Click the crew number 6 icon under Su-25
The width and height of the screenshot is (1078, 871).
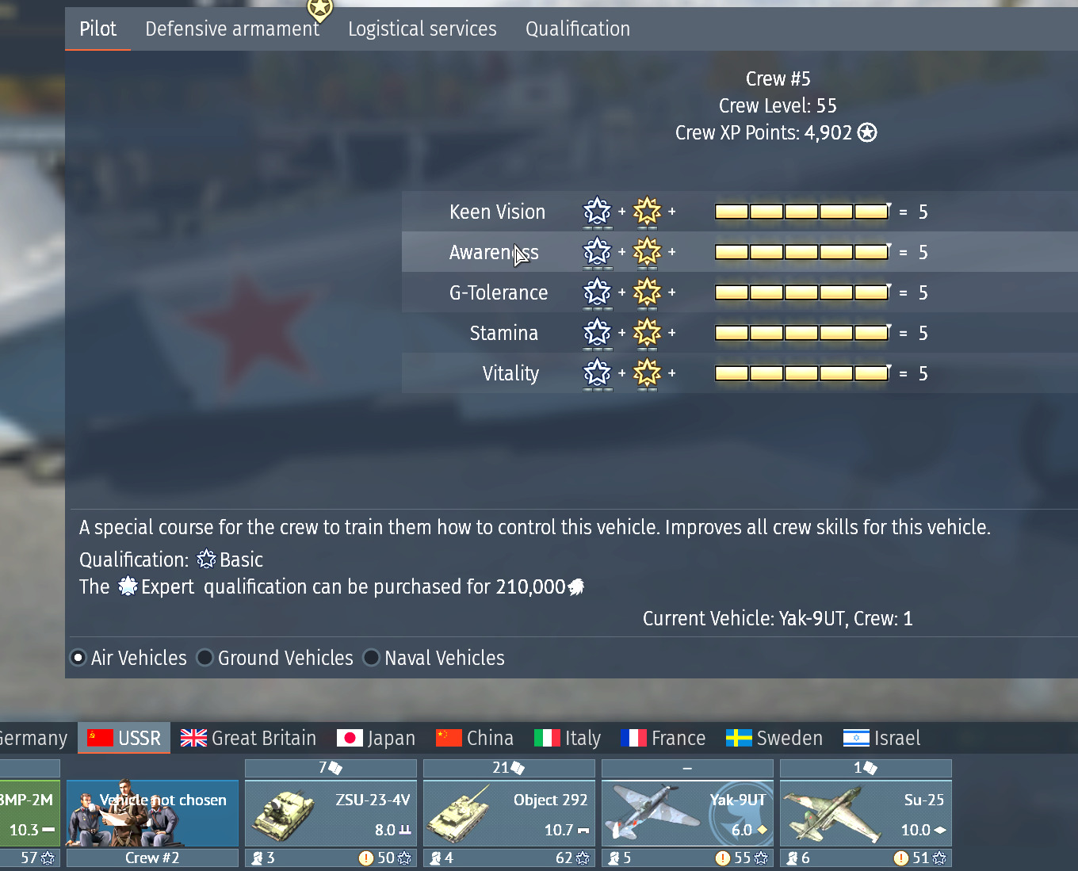click(793, 858)
